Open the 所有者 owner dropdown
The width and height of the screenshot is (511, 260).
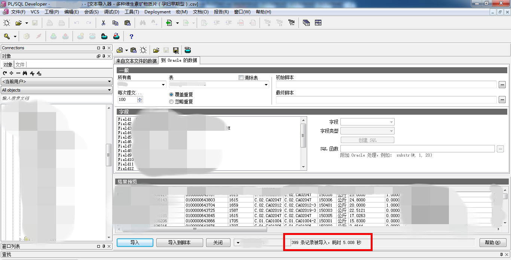pyautogui.click(x=163, y=85)
